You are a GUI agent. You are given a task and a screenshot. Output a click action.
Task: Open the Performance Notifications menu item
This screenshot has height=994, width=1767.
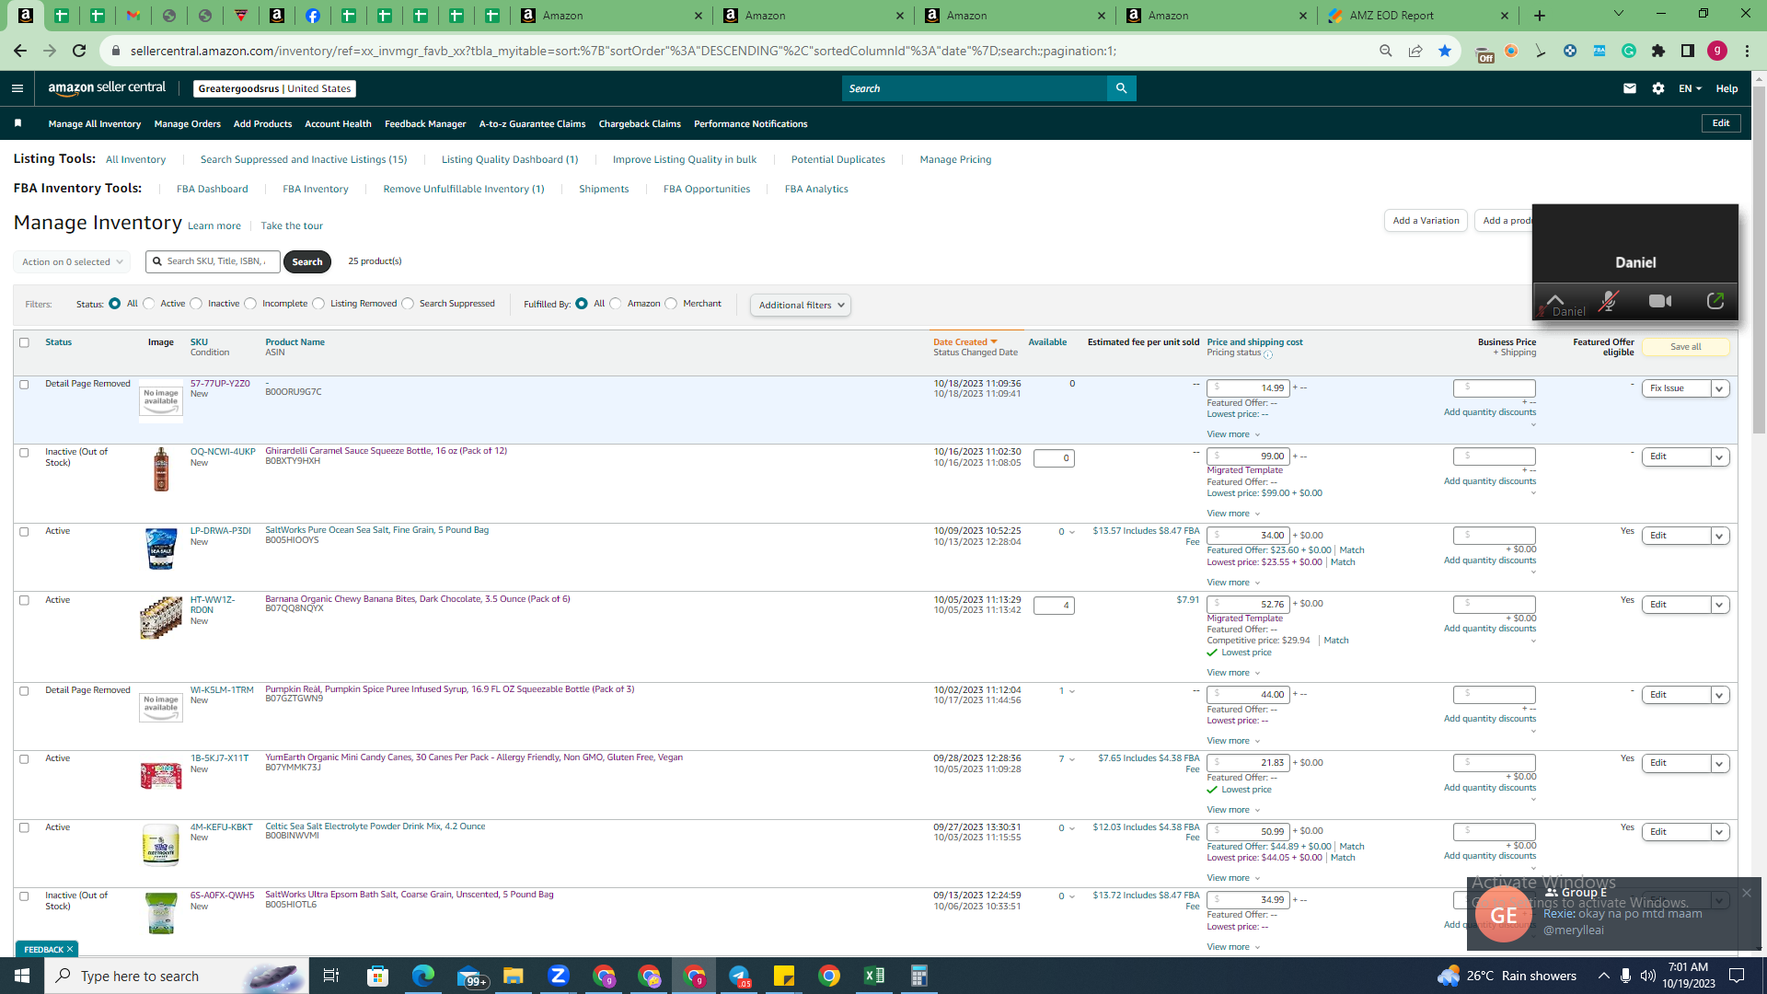751,124
